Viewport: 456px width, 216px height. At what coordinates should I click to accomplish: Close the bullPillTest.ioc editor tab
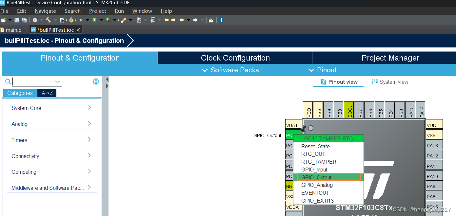coord(78,30)
